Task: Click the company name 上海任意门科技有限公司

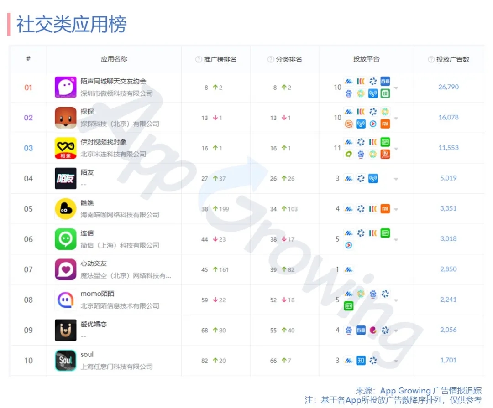Action: (x=117, y=367)
